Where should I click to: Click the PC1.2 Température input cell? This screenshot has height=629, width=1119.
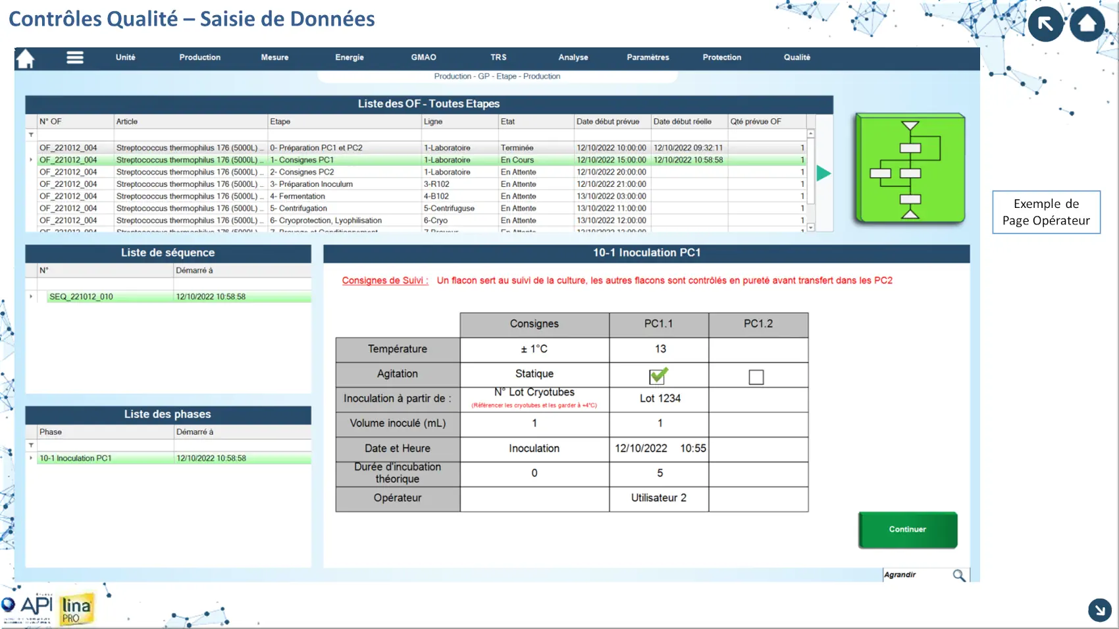coord(758,349)
